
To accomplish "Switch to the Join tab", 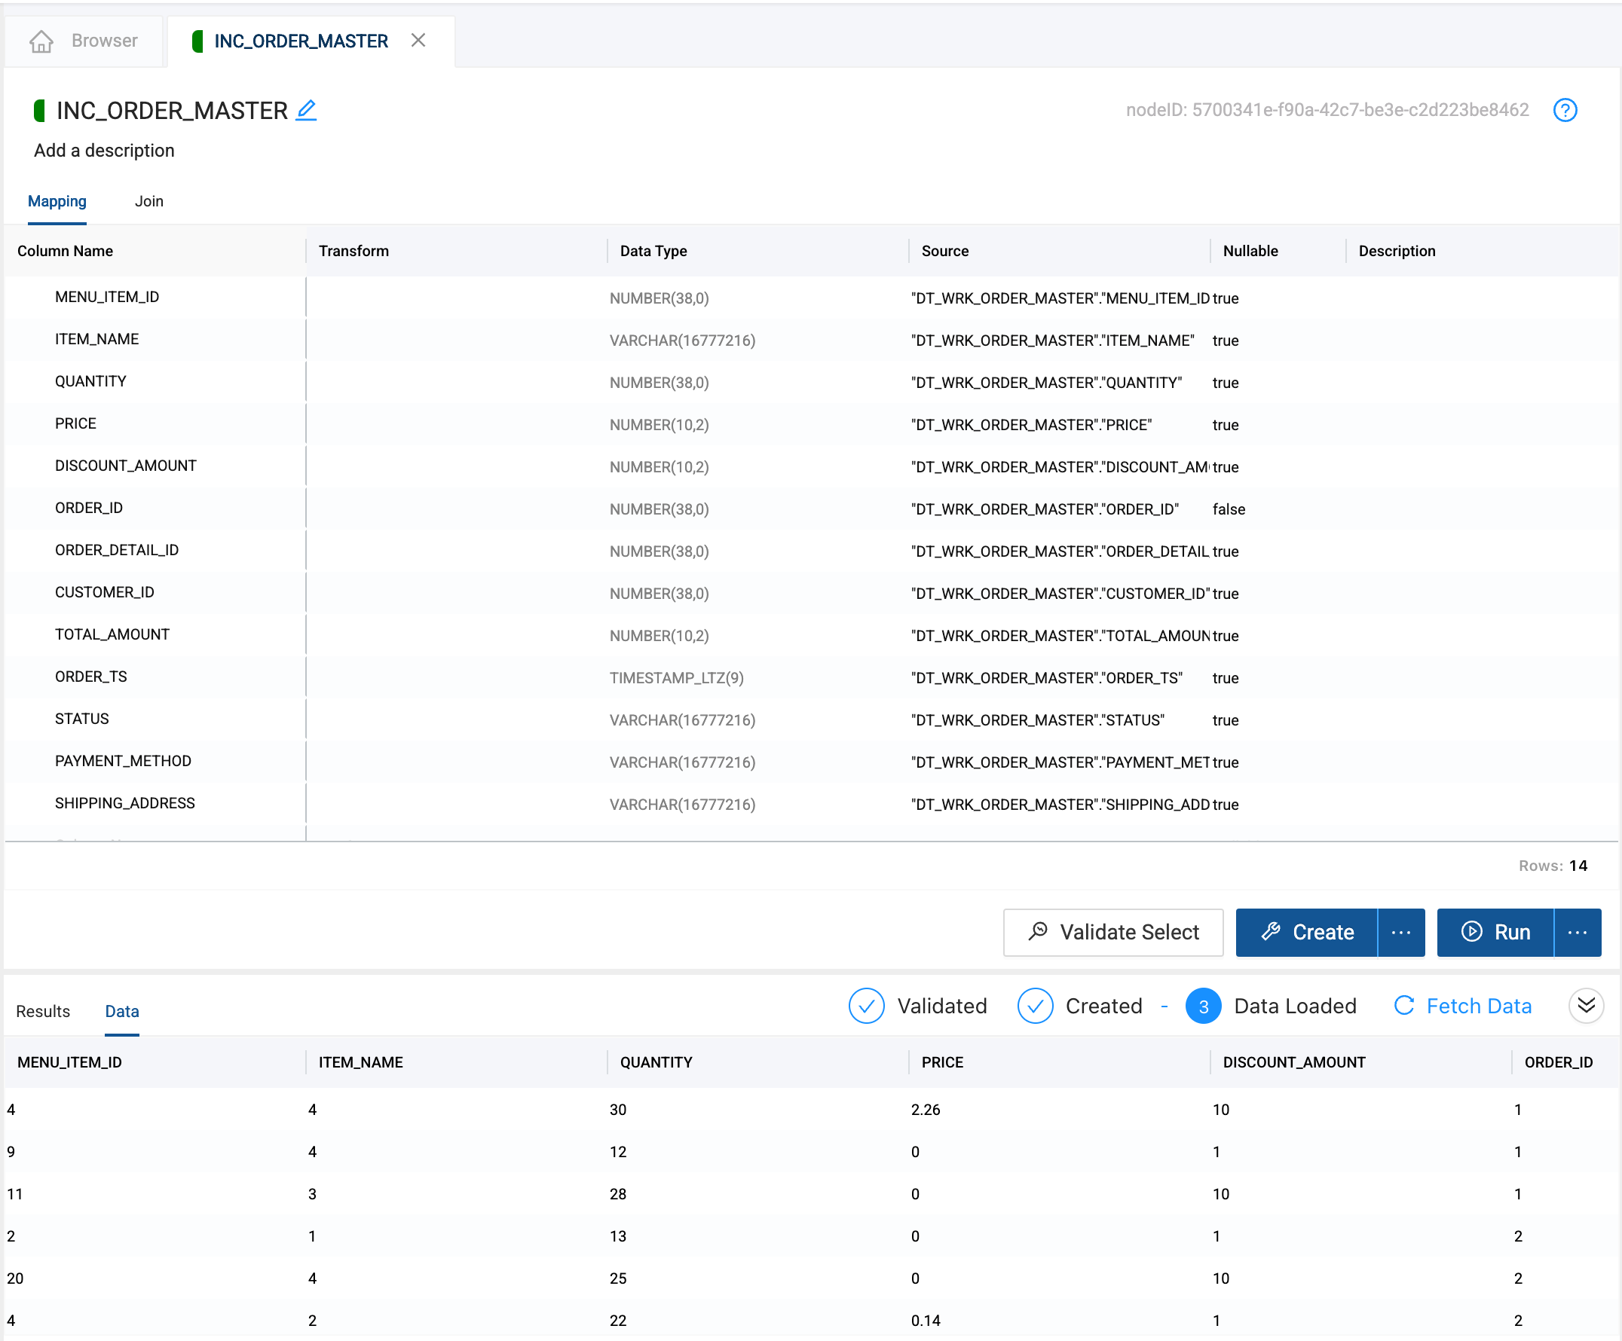I will click(149, 201).
